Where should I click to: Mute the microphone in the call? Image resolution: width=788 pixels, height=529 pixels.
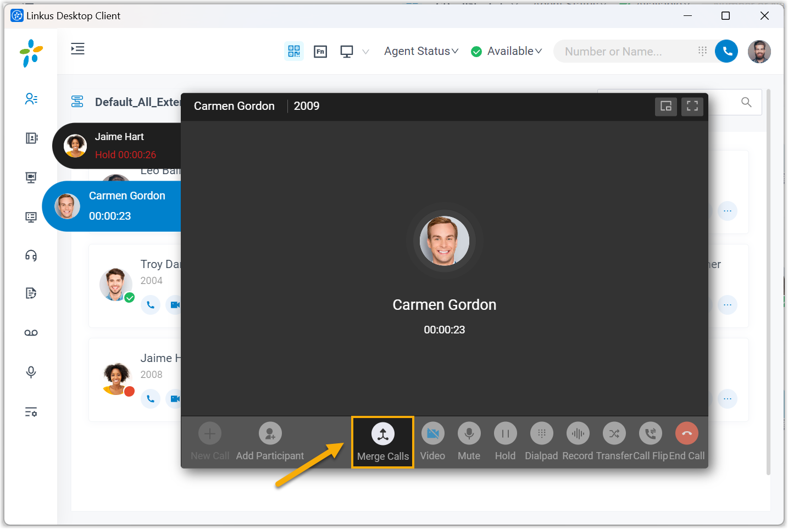click(x=469, y=442)
